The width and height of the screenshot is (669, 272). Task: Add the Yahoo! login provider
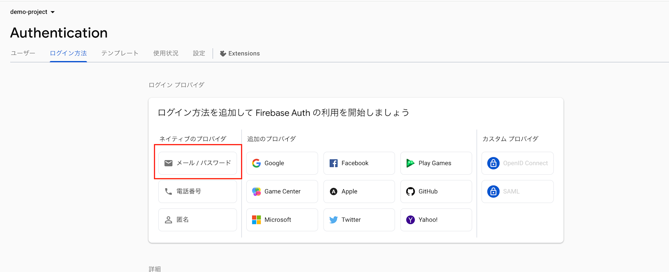point(436,220)
